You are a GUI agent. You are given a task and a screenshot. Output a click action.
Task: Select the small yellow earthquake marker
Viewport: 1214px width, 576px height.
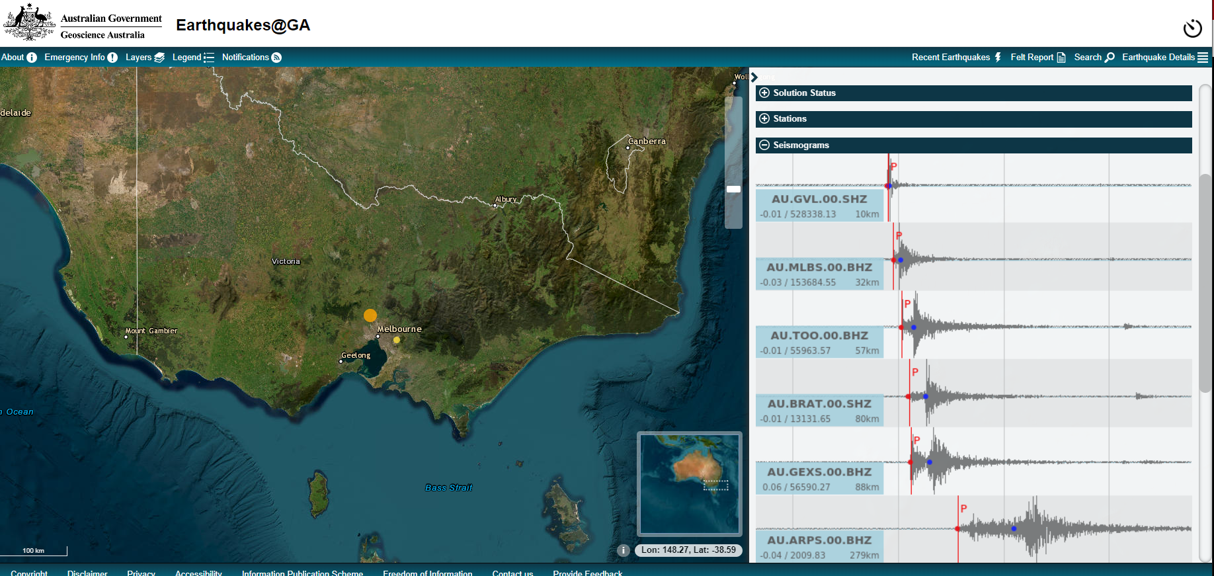(397, 340)
